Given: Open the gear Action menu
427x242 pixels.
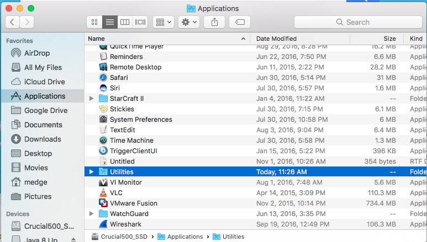Looking at the screenshot, I should coord(189,22).
